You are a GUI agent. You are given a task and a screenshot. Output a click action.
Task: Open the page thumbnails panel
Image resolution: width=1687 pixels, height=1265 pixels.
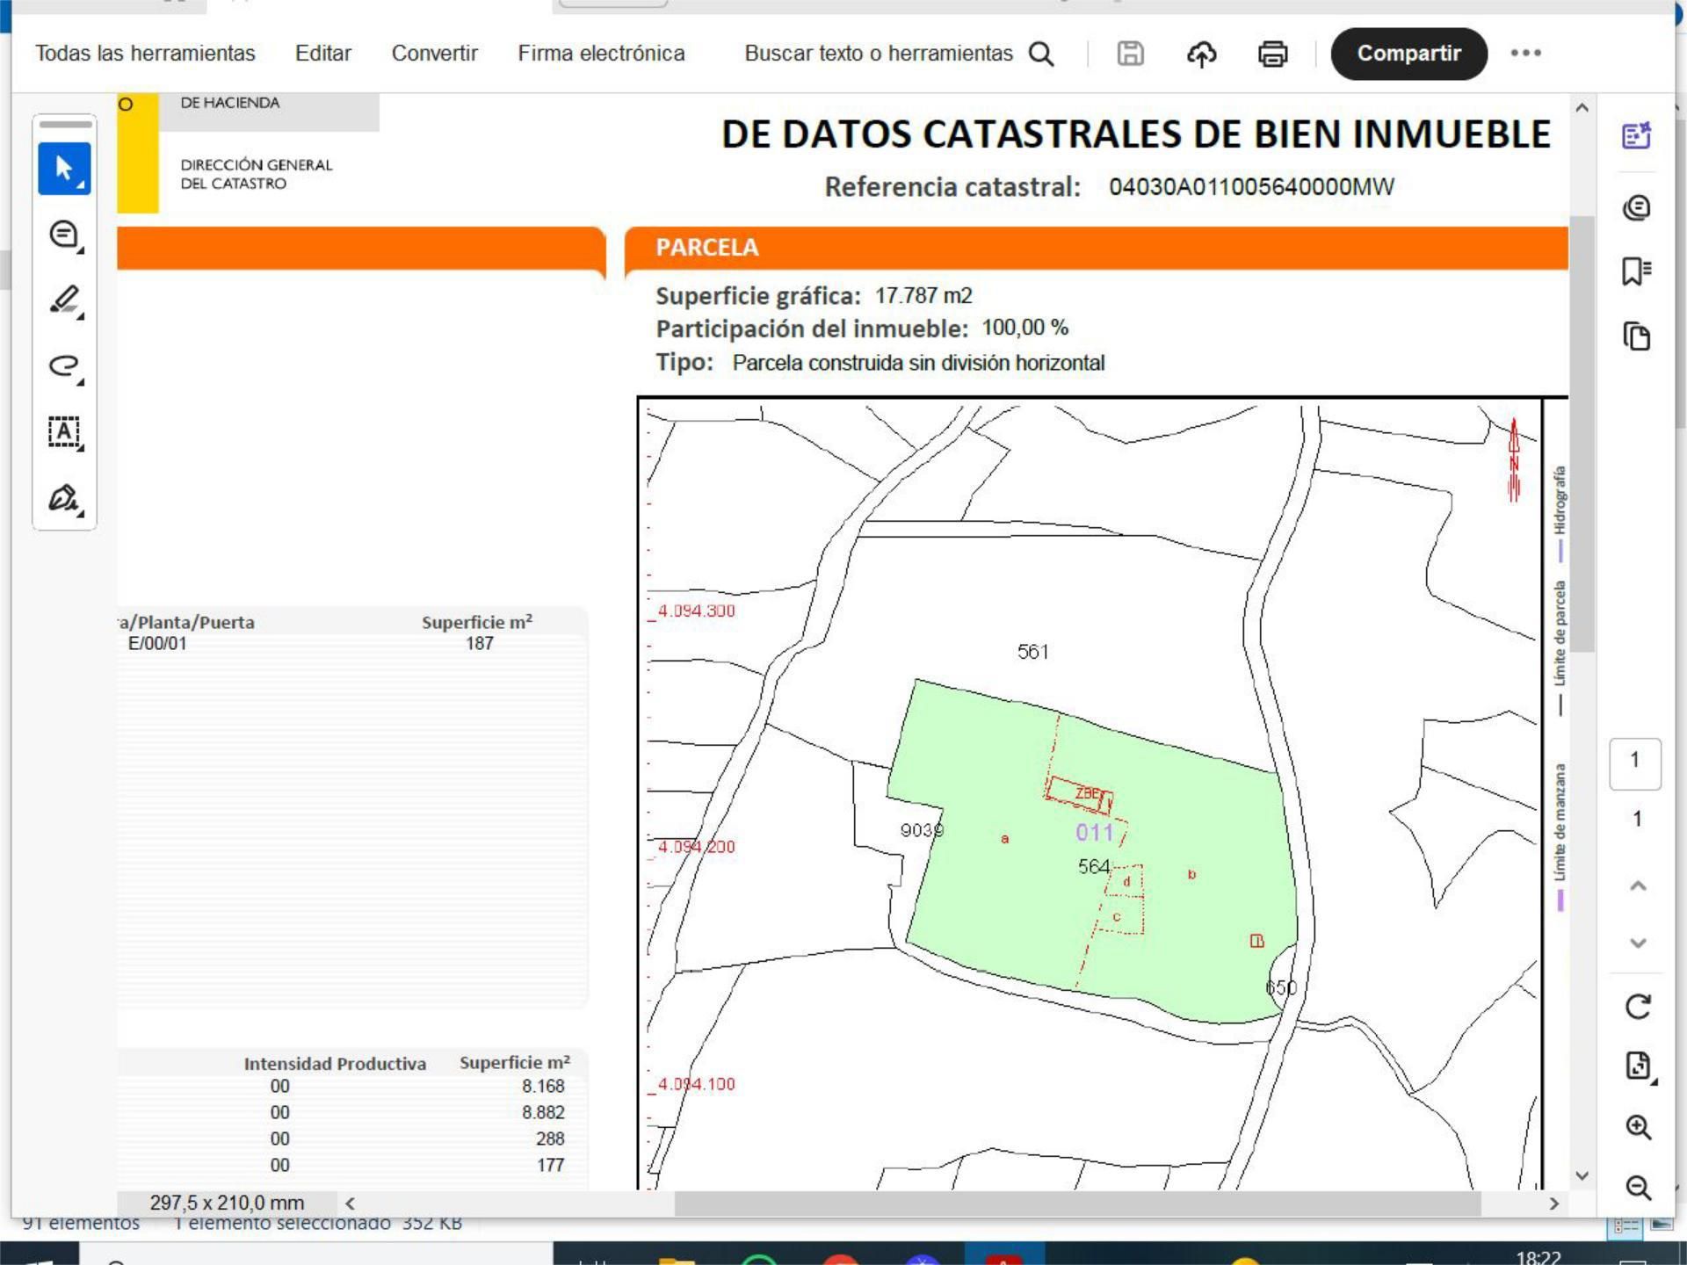tap(1636, 336)
